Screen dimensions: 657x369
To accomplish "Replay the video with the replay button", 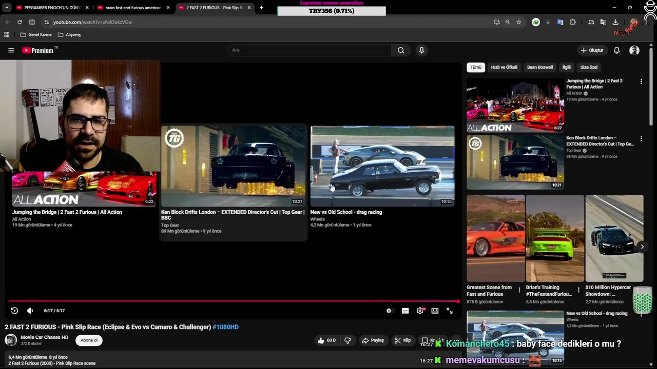I will (14, 311).
